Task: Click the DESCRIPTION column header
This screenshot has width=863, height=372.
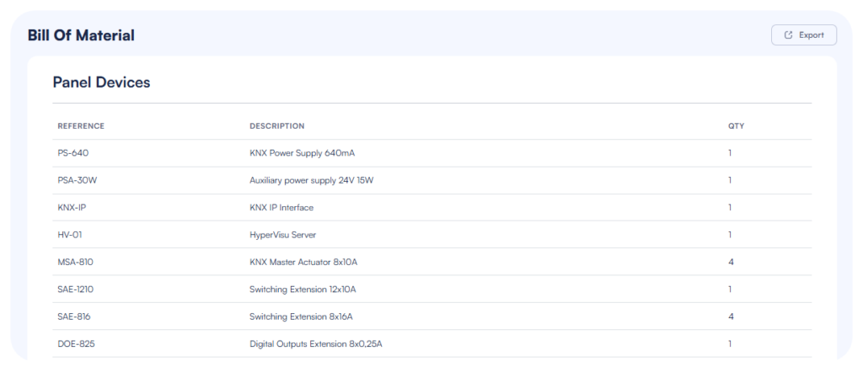Action: [276, 126]
